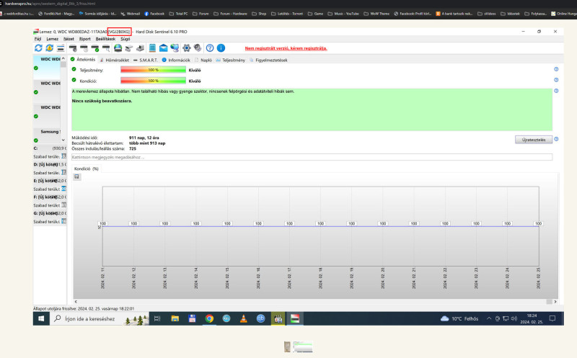Screen dimensions: 577x358
Task: Open VLC cone icon in taskbar
Action: [243, 318]
